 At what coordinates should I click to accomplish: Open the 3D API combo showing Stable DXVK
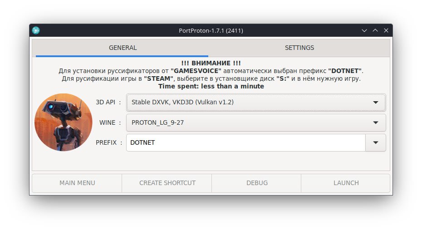click(x=256, y=102)
